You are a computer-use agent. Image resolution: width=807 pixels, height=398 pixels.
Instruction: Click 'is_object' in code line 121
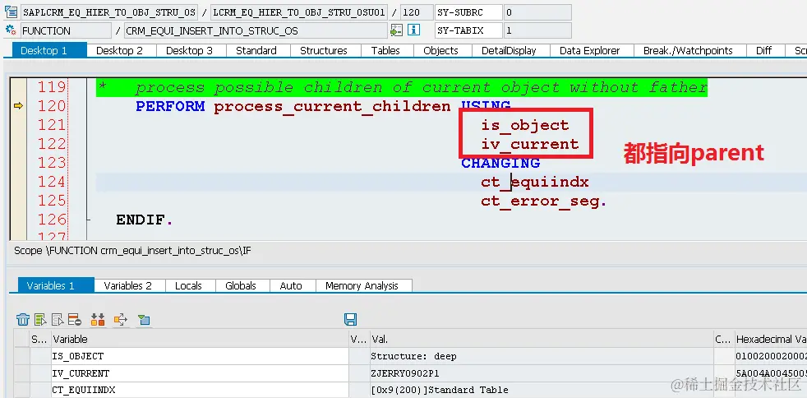pyautogui.click(x=525, y=125)
